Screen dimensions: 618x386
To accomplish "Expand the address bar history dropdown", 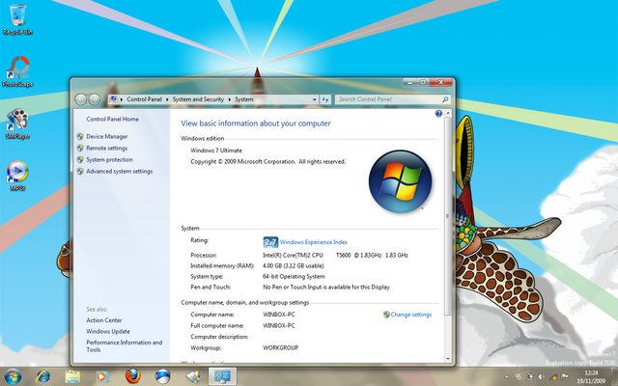I will 315,99.
